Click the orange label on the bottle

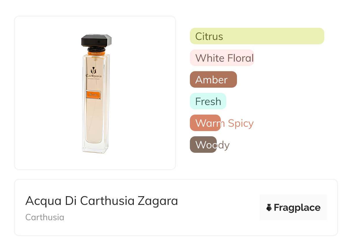point(93,95)
